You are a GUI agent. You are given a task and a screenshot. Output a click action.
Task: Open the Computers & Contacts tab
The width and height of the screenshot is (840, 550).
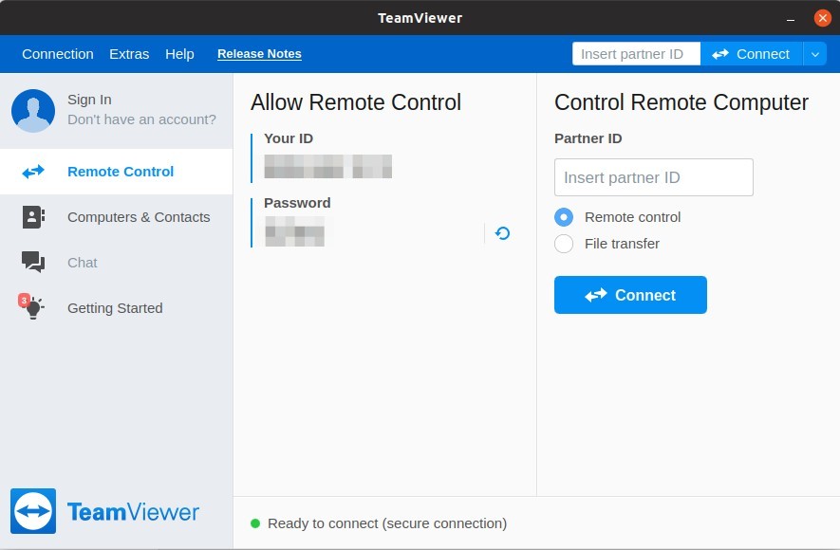[x=116, y=217]
